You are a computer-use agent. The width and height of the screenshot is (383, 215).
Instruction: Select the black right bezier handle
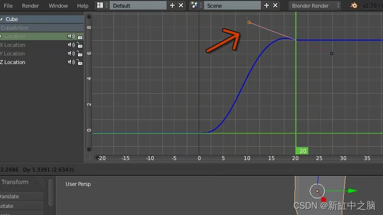tap(332, 54)
